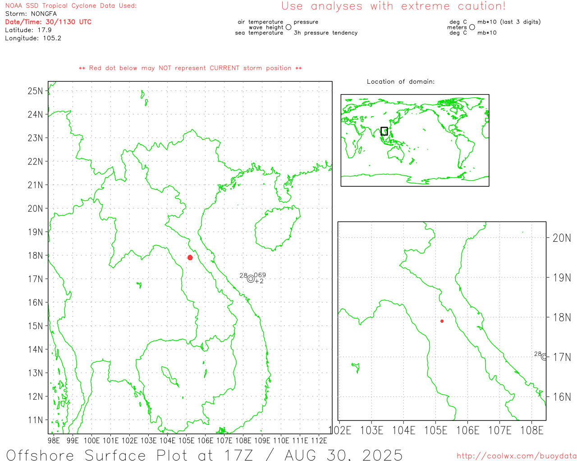577x461 pixels.
Task: Click the '109E' longitude label on main map
Action: coord(262,440)
